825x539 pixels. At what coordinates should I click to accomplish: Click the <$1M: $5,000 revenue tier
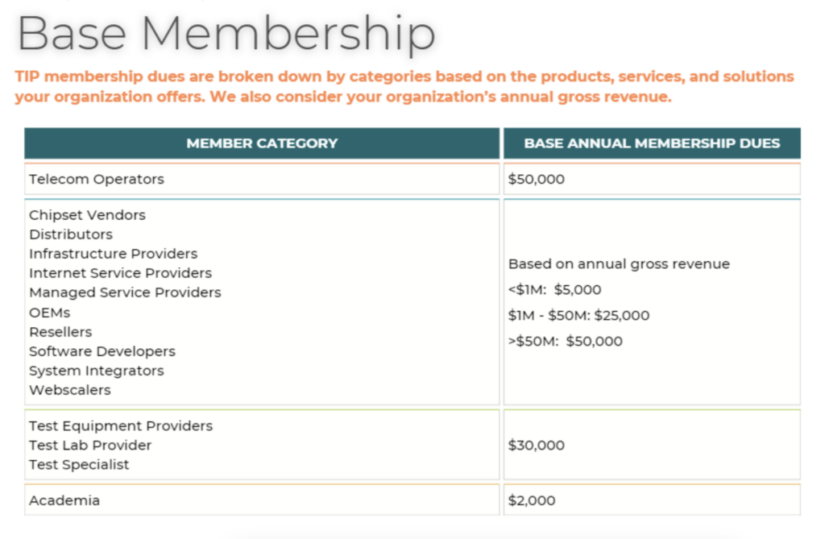click(555, 289)
